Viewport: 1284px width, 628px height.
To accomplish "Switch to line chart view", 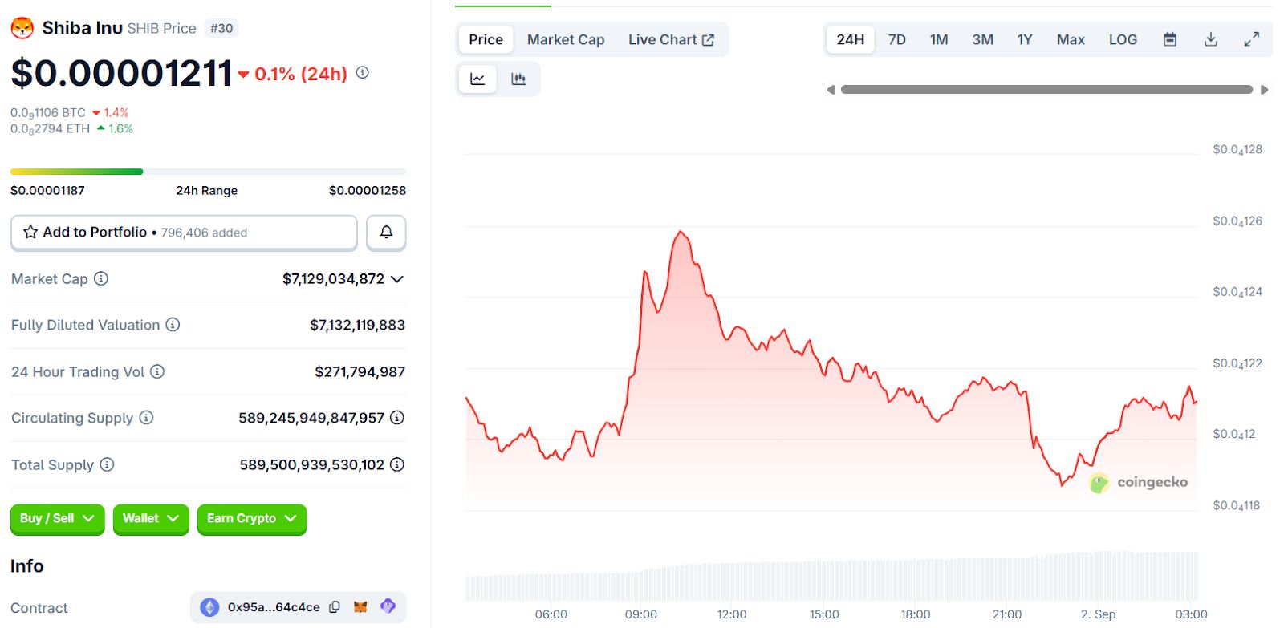I will coord(477,79).
